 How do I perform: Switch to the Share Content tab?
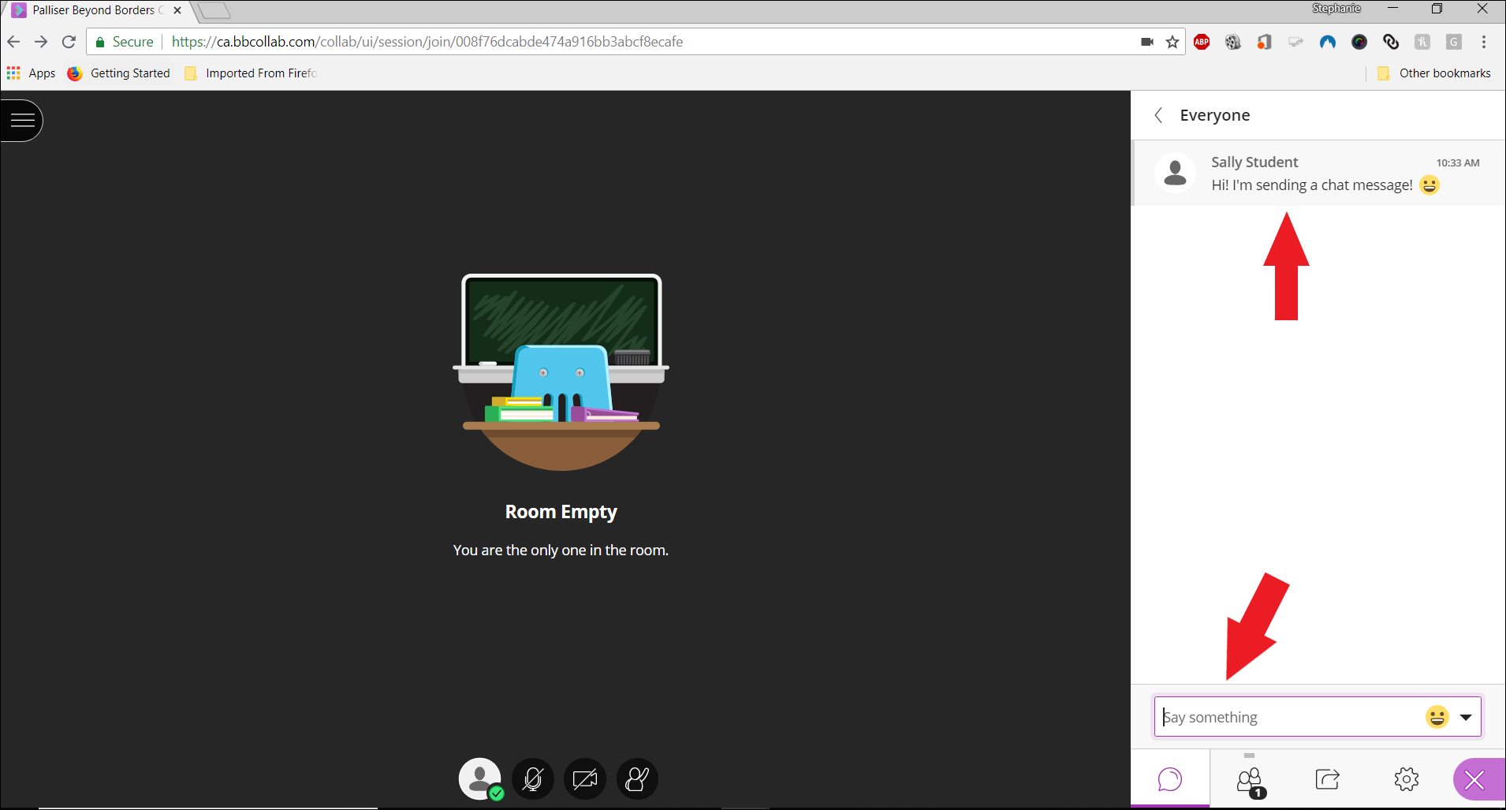pyautogui.click(x=1328, y=779)
